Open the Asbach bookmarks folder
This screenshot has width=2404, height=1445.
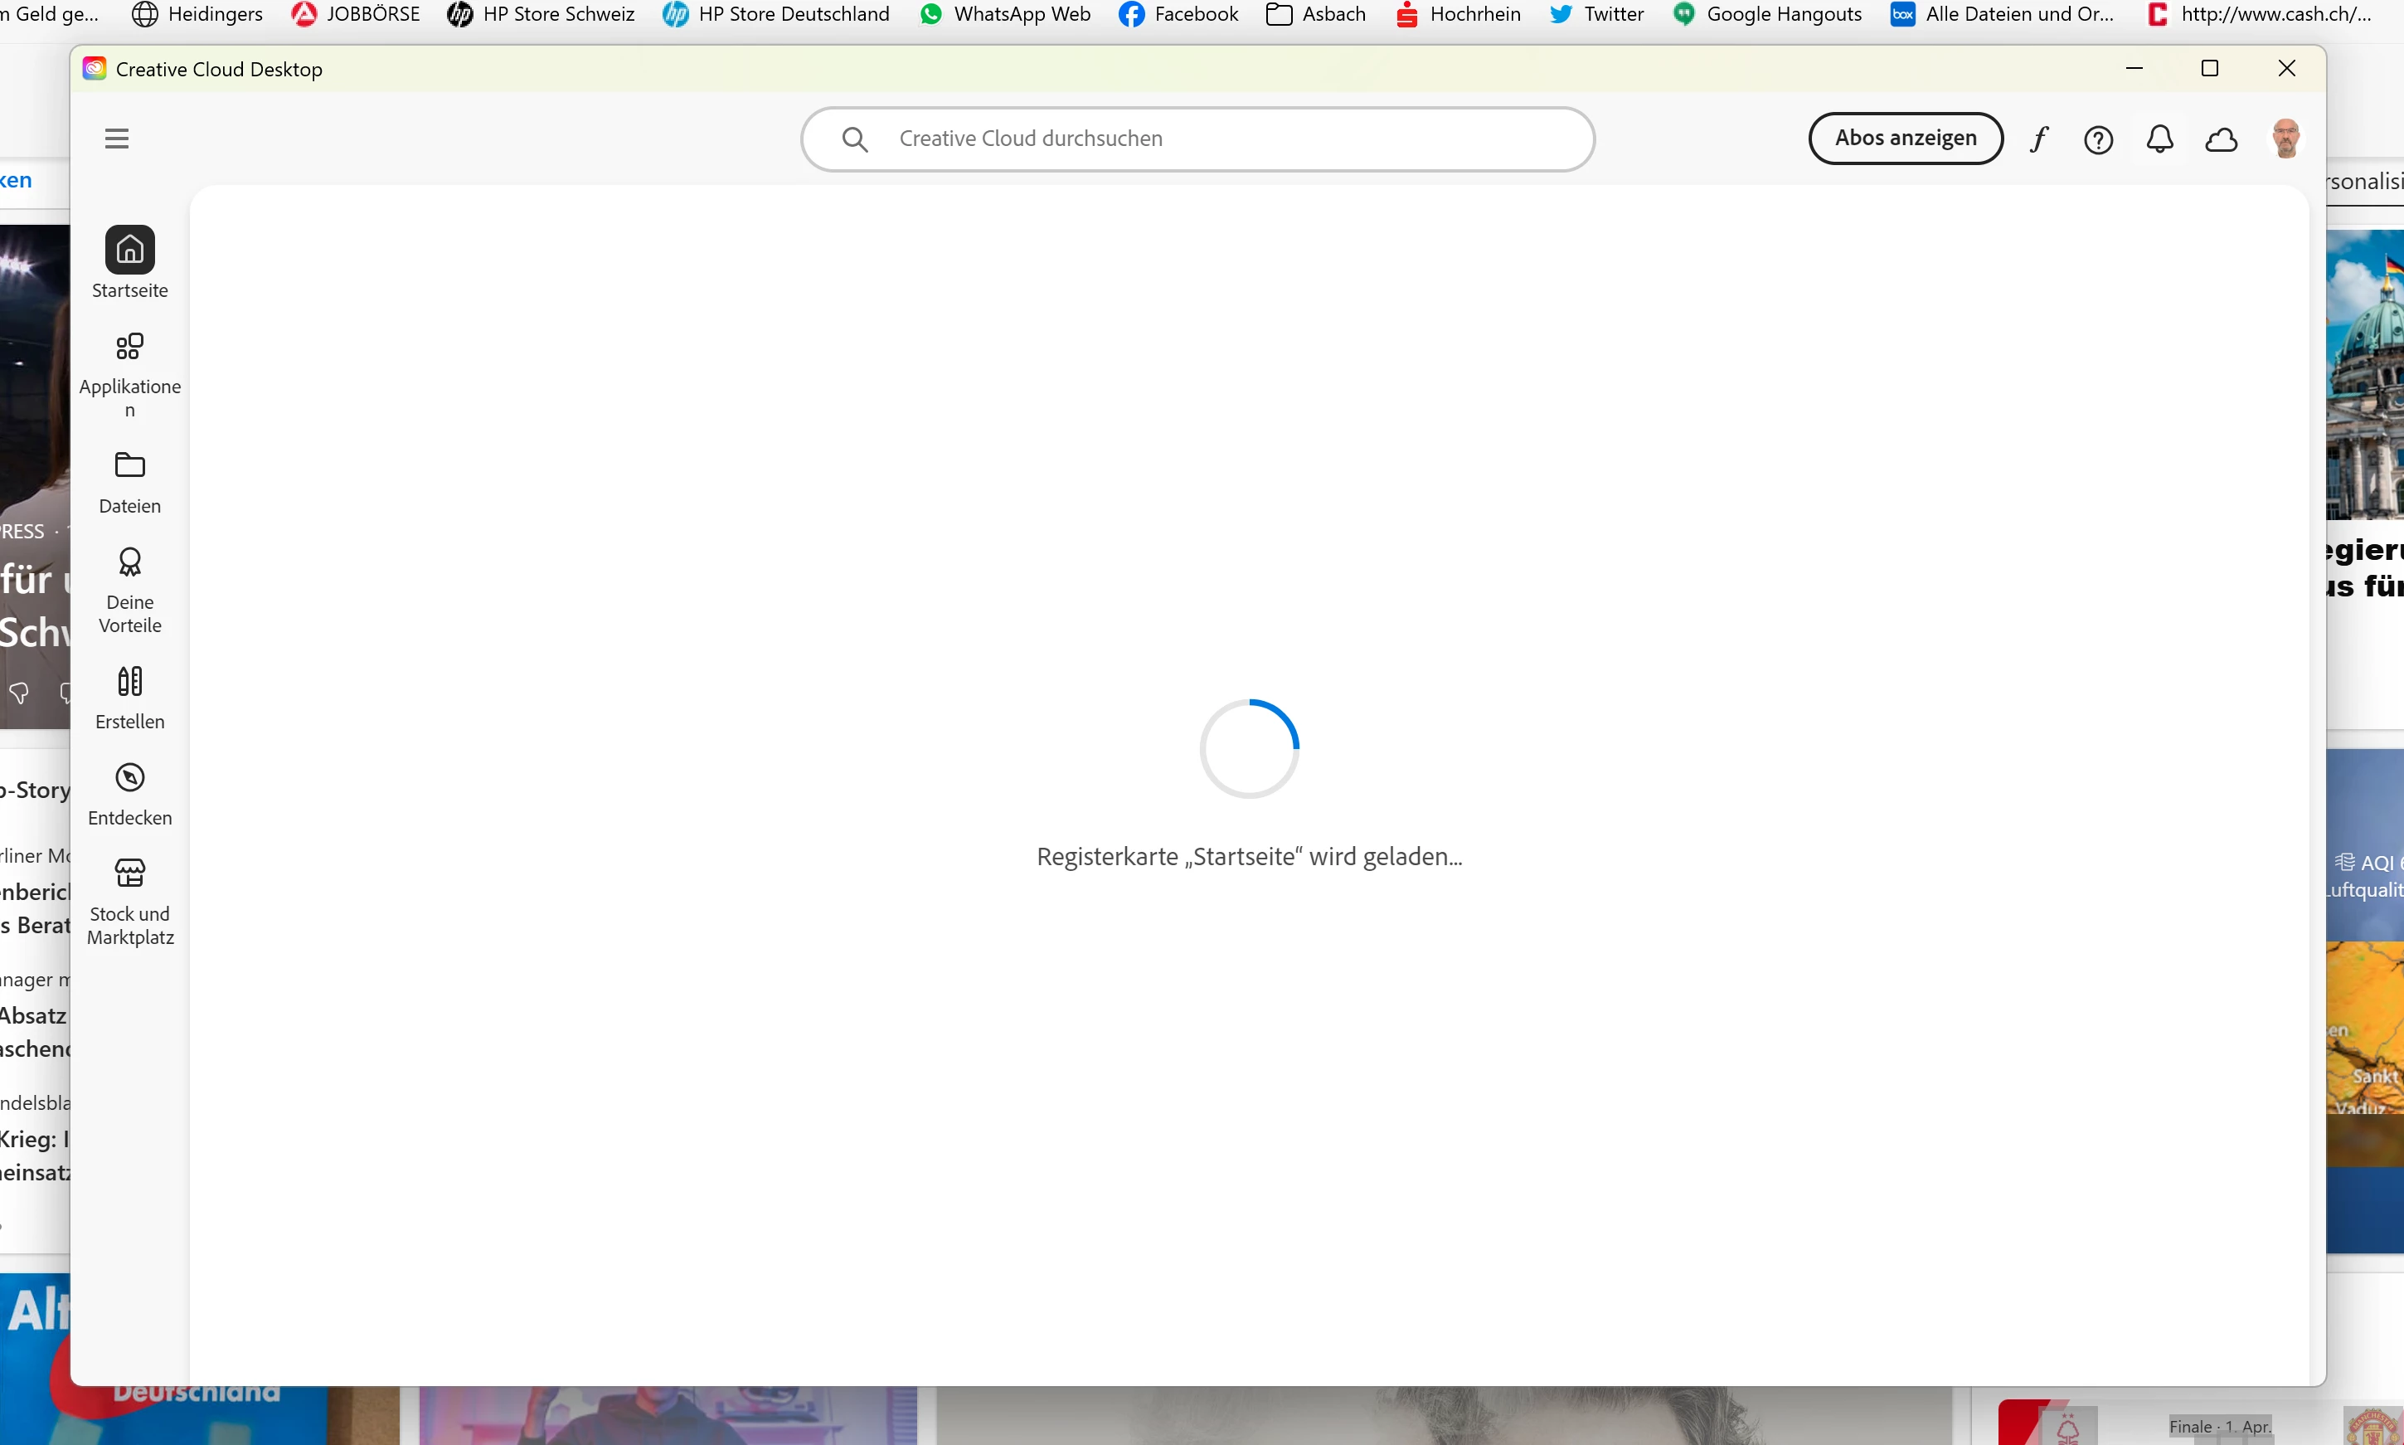click(1316, 15)
